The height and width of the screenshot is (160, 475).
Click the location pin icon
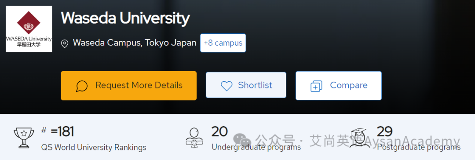click(x=65, y=44)
